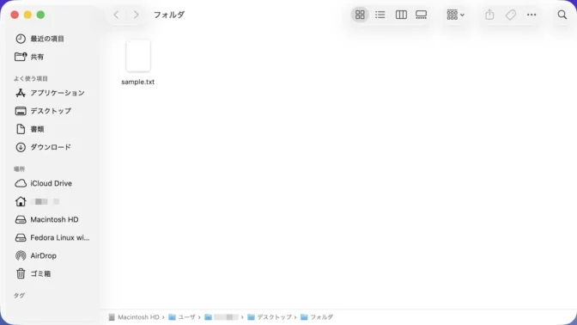The height and width of the screenshot is (325, 577).
Task: Click フォルダ in path bar
Action: (x=317, y=317)
